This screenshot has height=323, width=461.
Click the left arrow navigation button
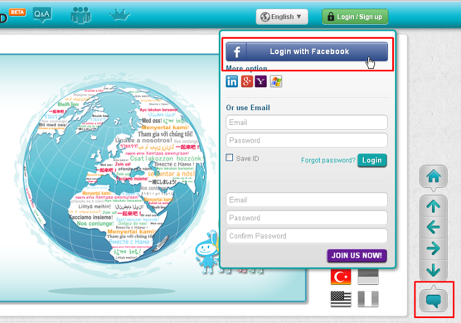[x=433, y=228]
